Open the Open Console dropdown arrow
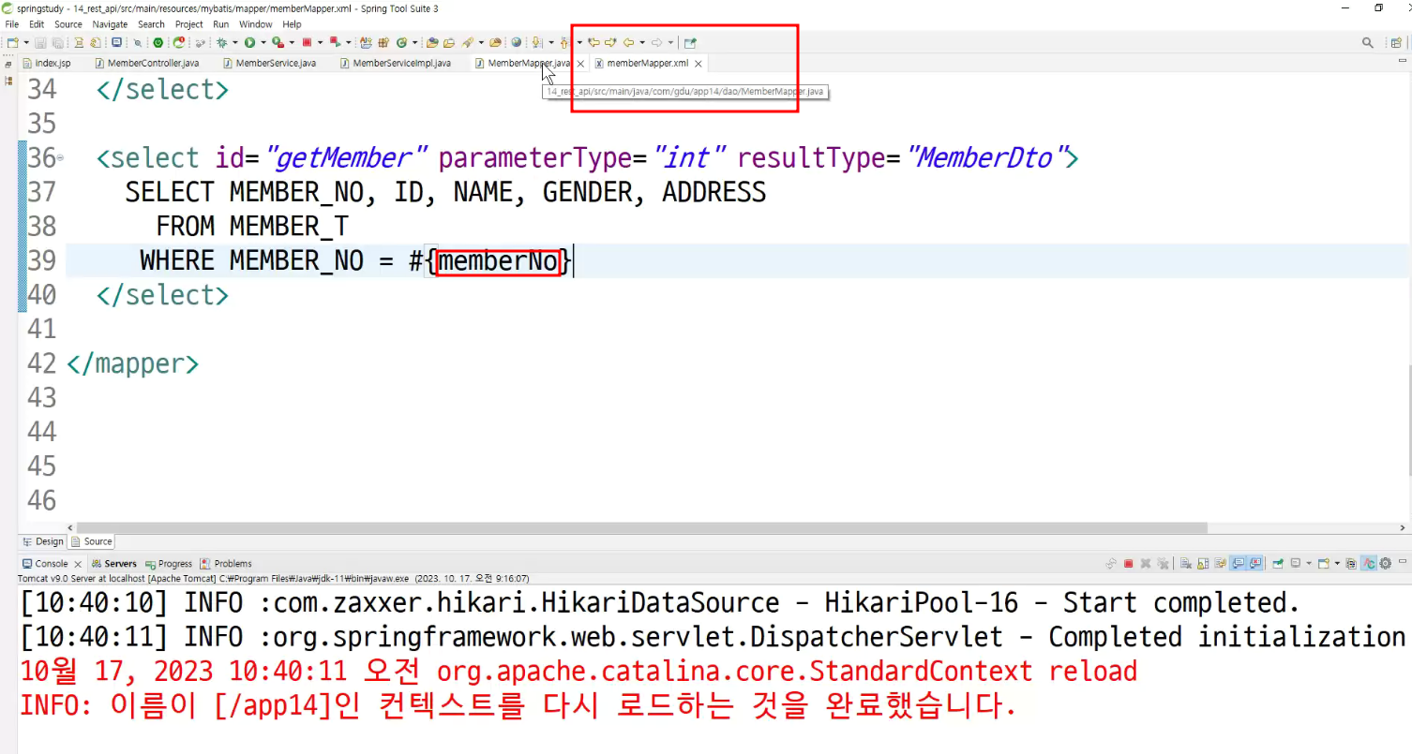Viewport: 1412px width, 754px height. pyautogui.click(x=1337, y=564)
